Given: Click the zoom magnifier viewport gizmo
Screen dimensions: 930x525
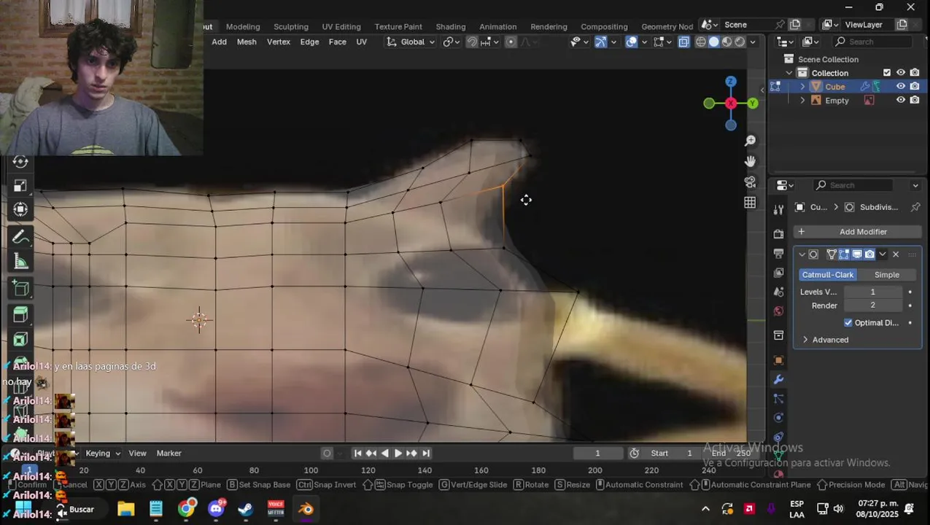Looking at the screenshot, I should coord(750,141).
